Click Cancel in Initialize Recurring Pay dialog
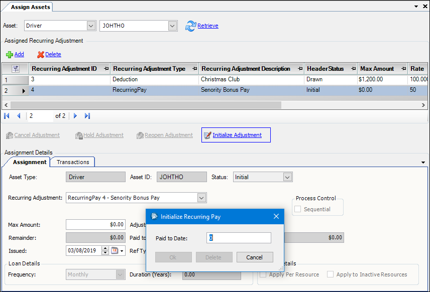This screenshot has width=430, height=292. 254,257
